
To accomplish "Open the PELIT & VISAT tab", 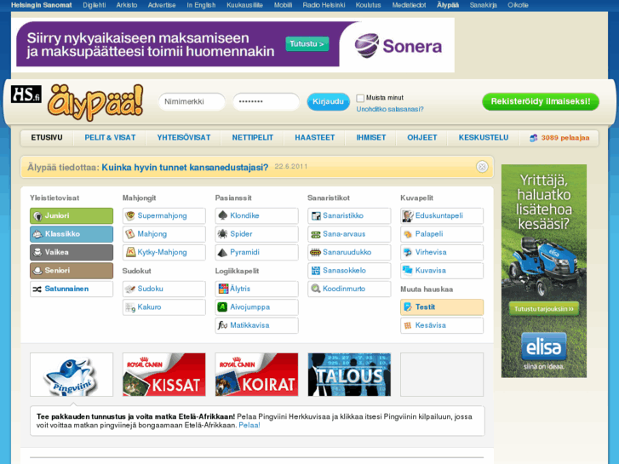I will [110, 138].
